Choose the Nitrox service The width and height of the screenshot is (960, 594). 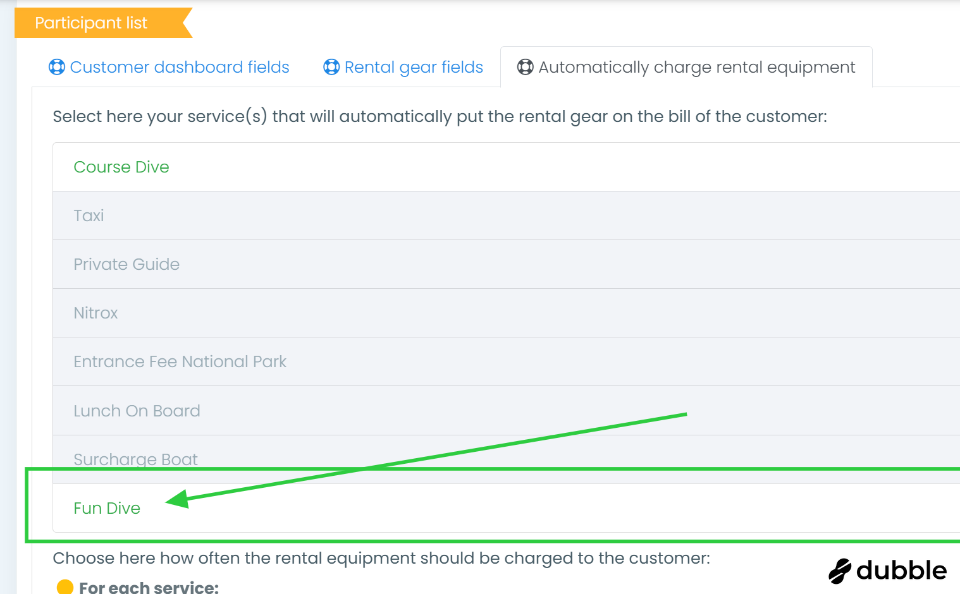click(x=95, y=313)
